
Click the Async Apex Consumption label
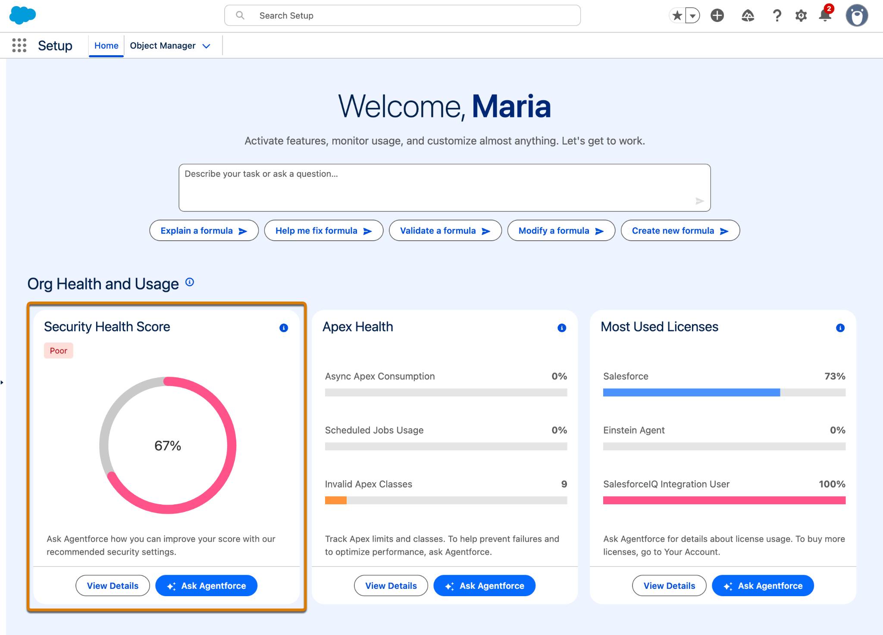380,376
